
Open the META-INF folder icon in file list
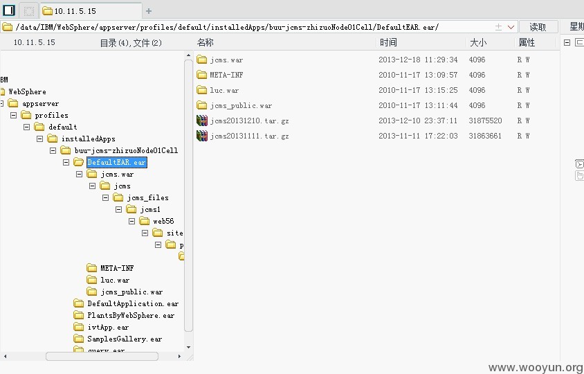[201, 75]
